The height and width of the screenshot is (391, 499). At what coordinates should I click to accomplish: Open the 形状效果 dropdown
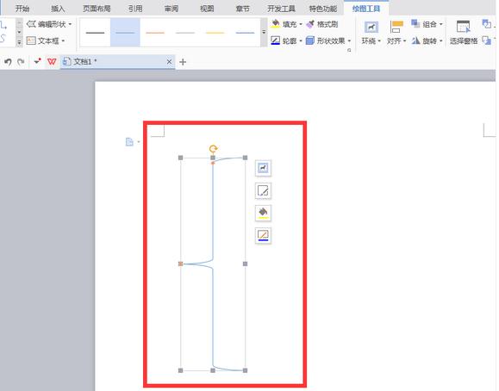tap(328, 40)
